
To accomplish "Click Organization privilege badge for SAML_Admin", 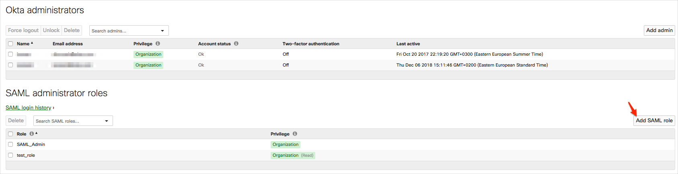I will click(286, 145).
